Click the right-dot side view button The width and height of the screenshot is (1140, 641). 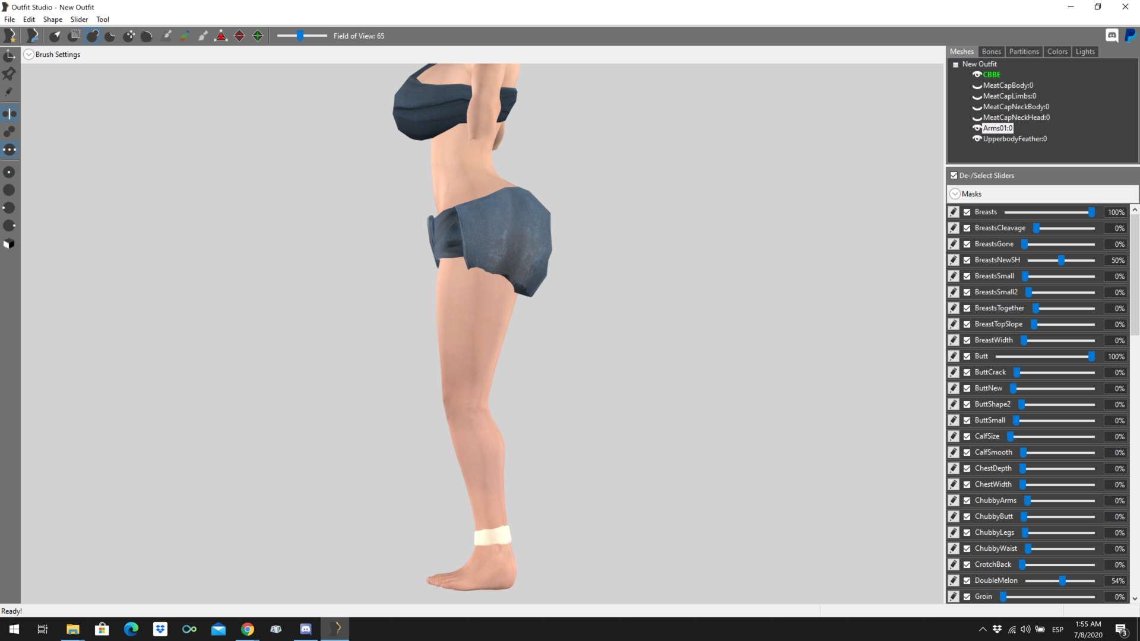(x=9, y=226)
